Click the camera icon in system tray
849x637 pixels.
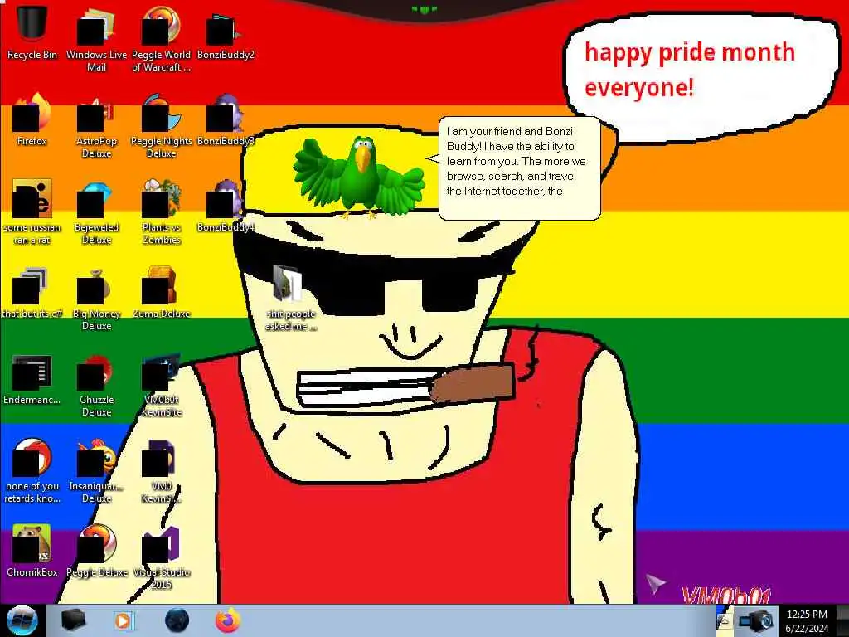[756, 620]
